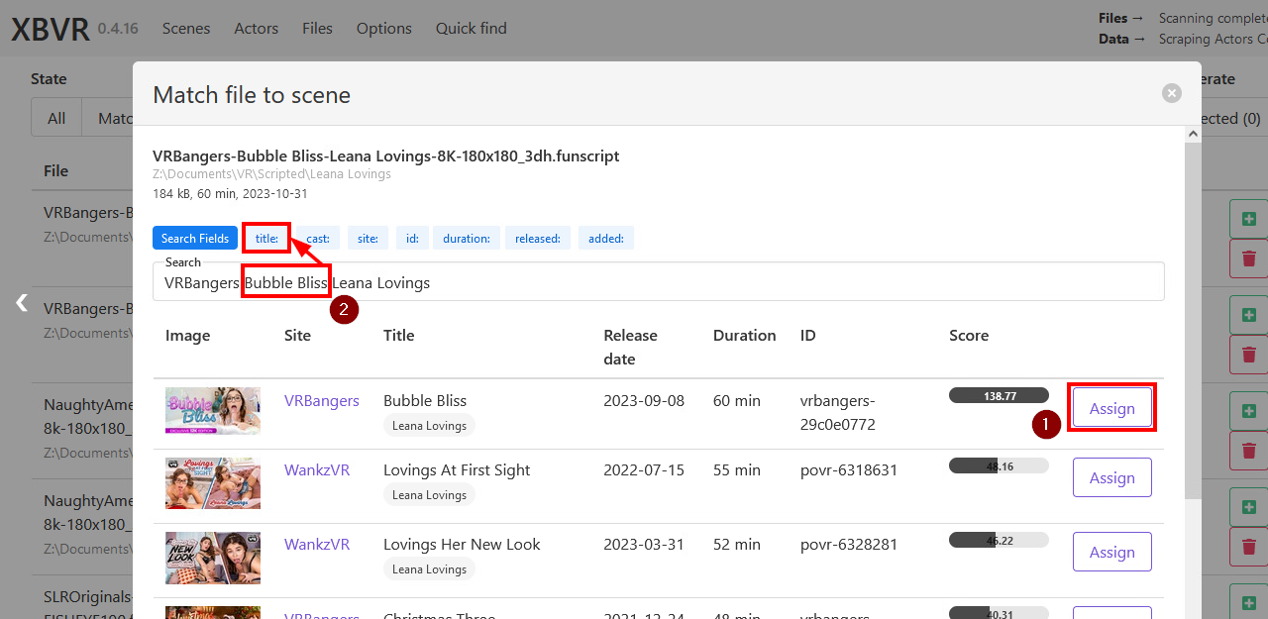Click the Lovings Her New Look thumbnail

pyautogui.click(x=213, y=557)
